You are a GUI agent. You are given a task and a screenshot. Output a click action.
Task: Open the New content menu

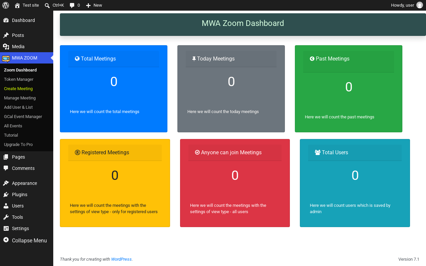[x=94, y=5]
